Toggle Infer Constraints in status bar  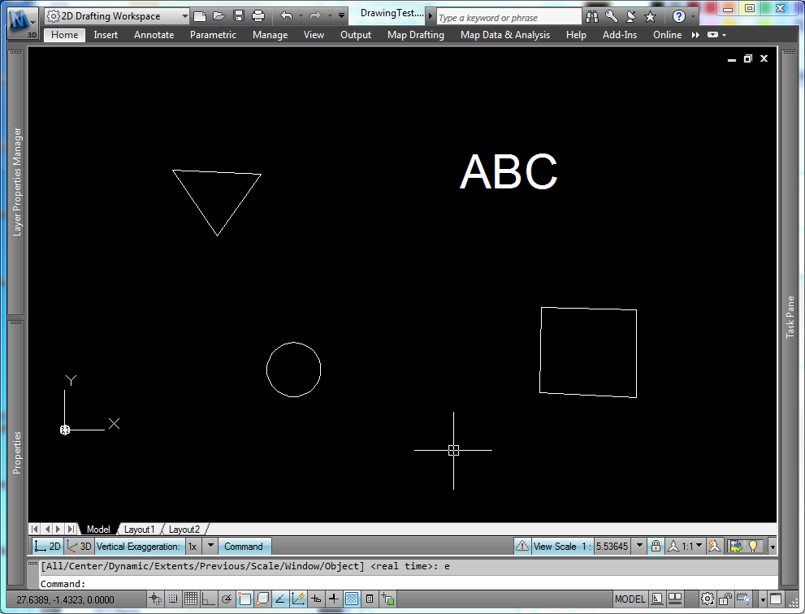(x=155, y=599)
